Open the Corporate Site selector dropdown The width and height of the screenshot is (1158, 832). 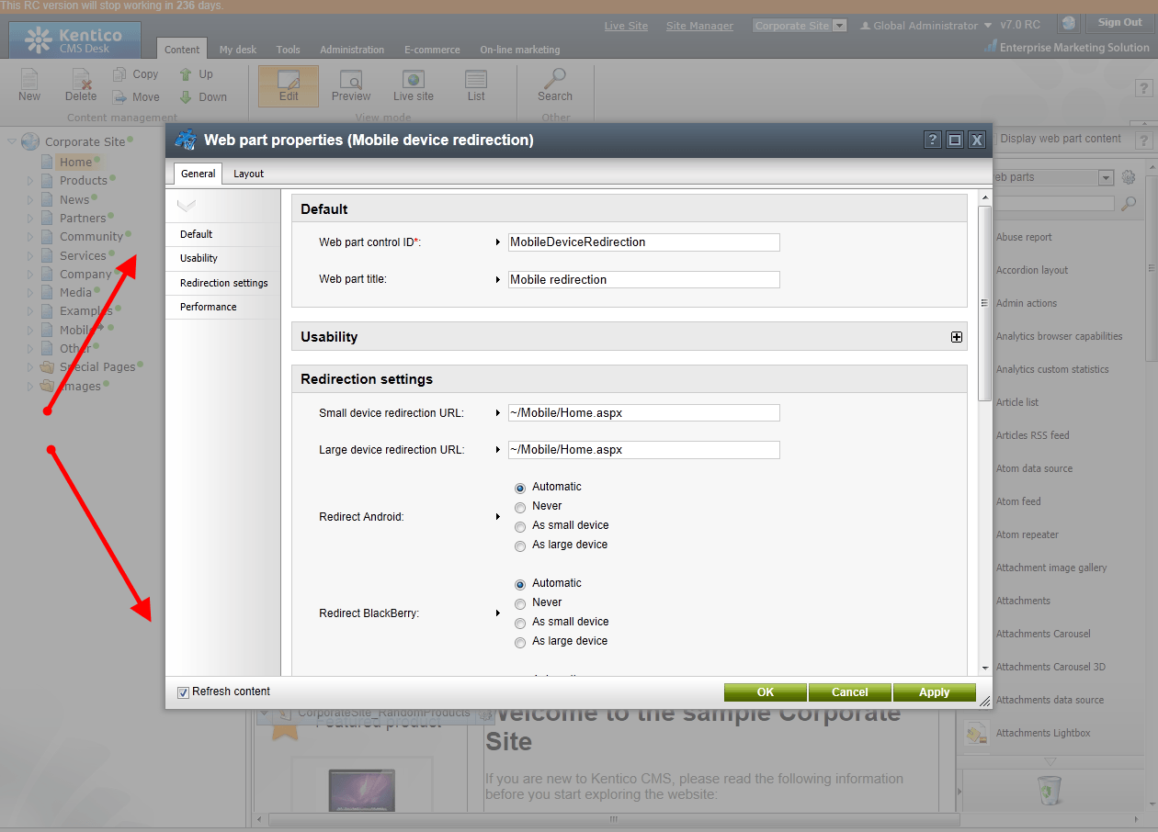click(x=800, y=26)
